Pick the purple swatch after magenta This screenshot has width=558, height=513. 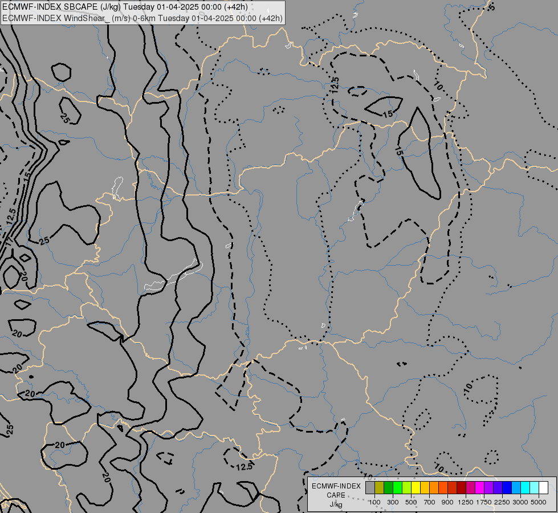(x=488, y=488)
